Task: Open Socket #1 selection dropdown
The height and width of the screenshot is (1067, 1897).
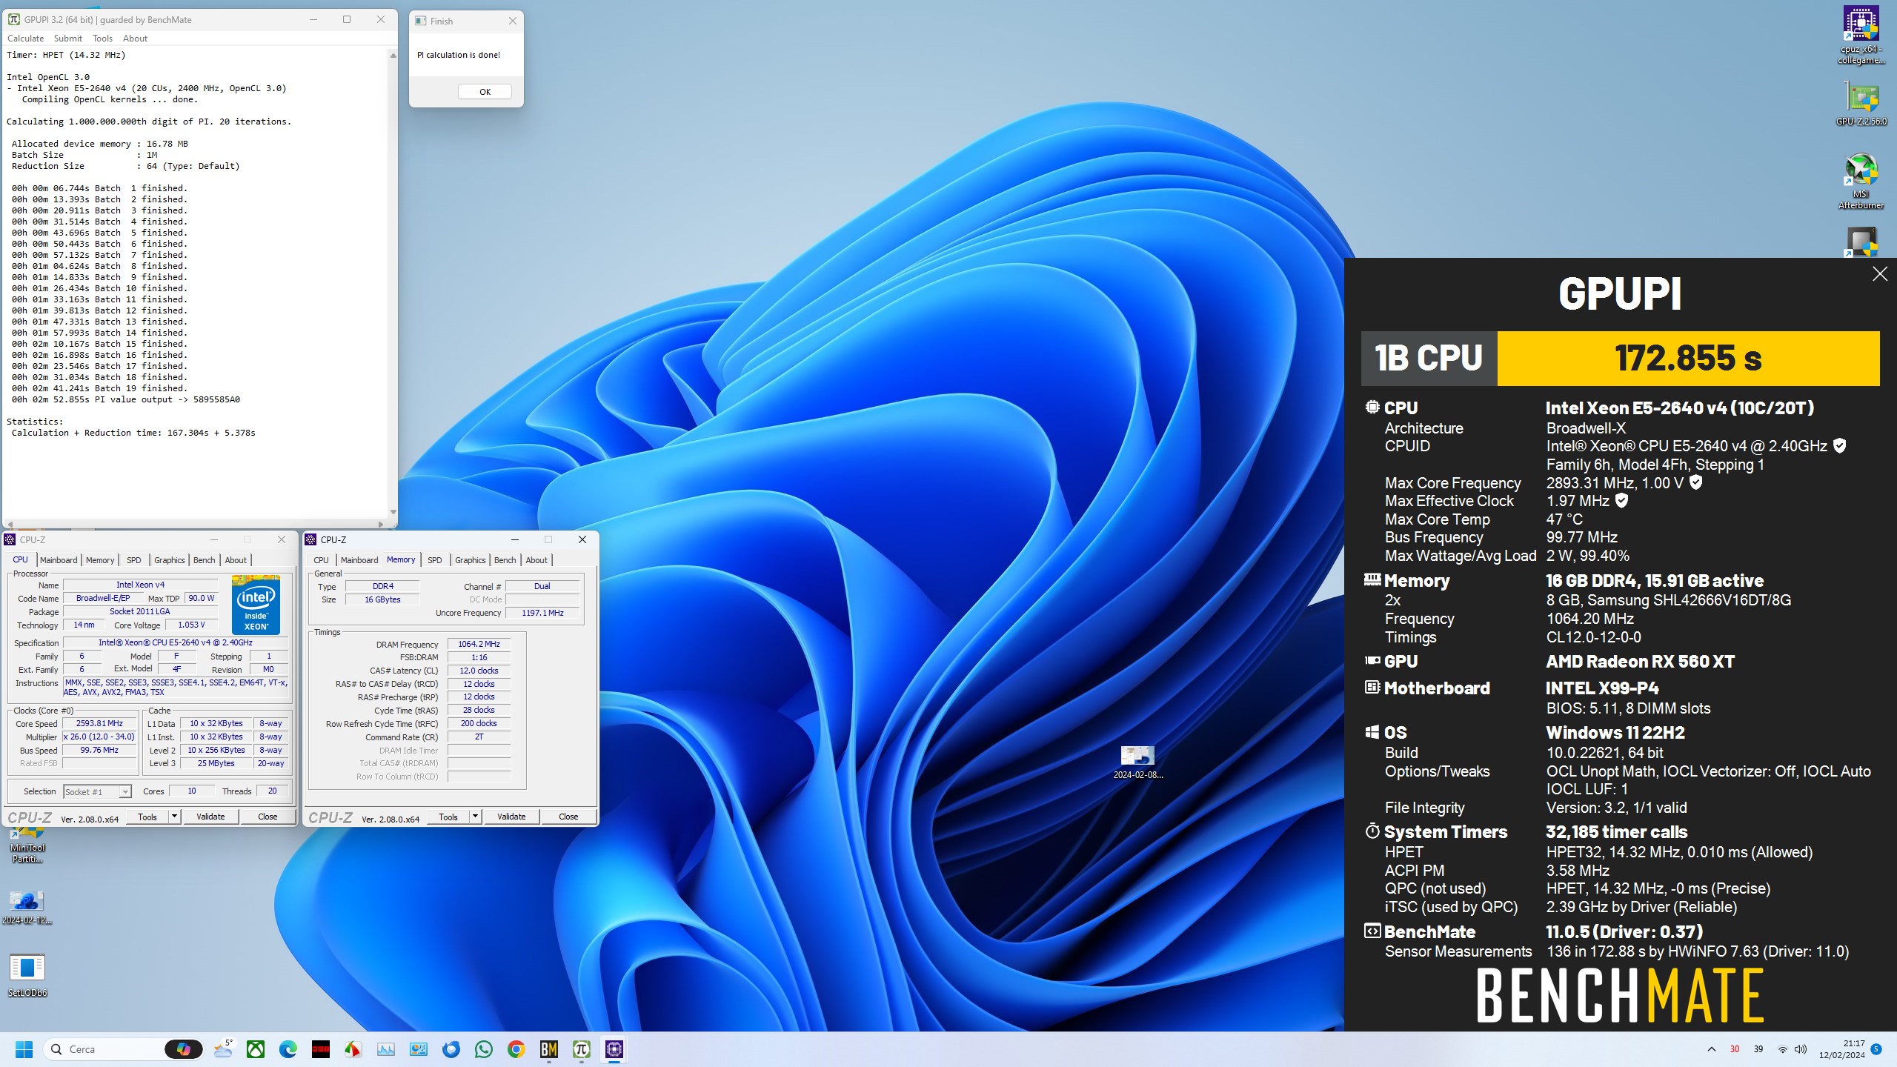Action: coord(97,791)
